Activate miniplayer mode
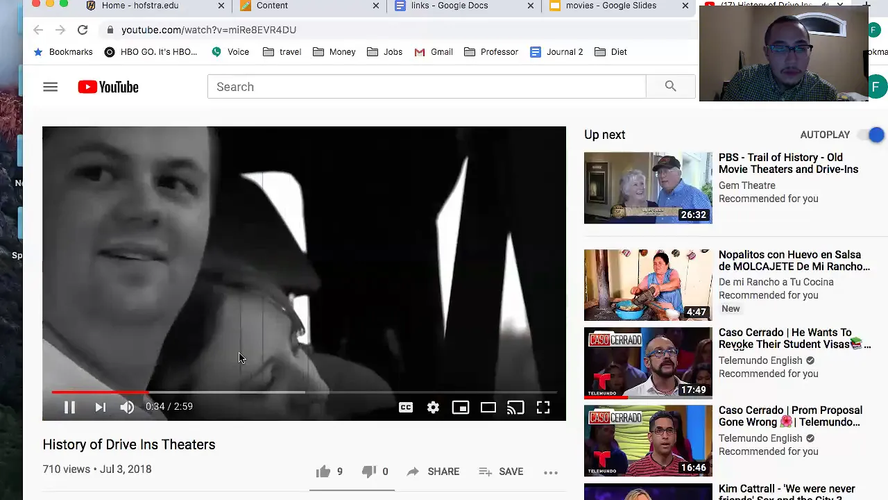888x500 pixels. pyautogui.click(x=461, y=407)
